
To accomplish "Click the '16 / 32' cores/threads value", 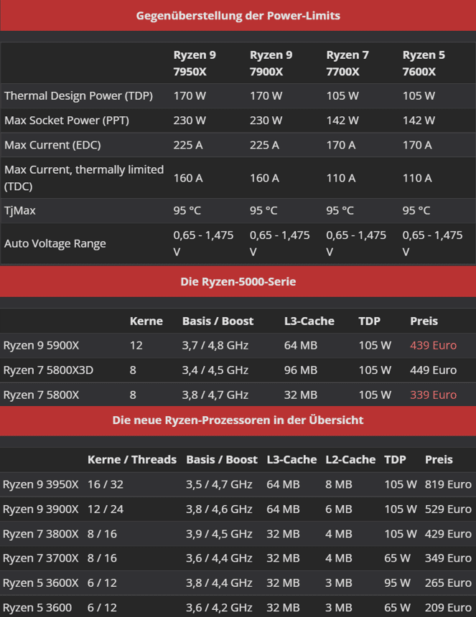I will click(x=105, y=484).
